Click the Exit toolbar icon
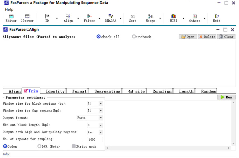This screenshot has height=158, width=239. tap(217, 18)
